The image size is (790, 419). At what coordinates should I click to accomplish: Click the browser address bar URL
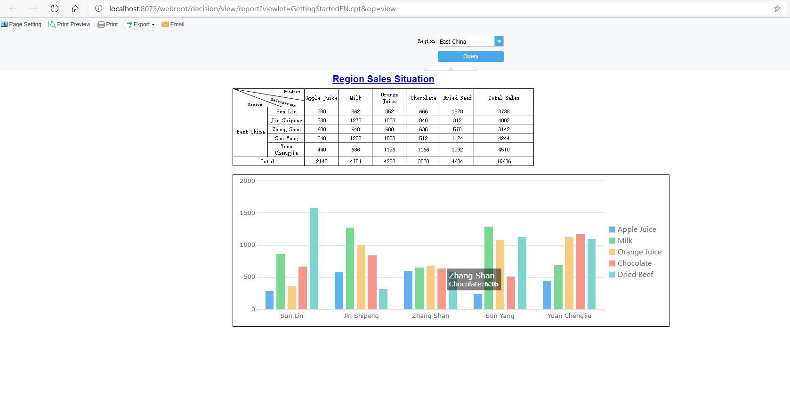point(252,8)
